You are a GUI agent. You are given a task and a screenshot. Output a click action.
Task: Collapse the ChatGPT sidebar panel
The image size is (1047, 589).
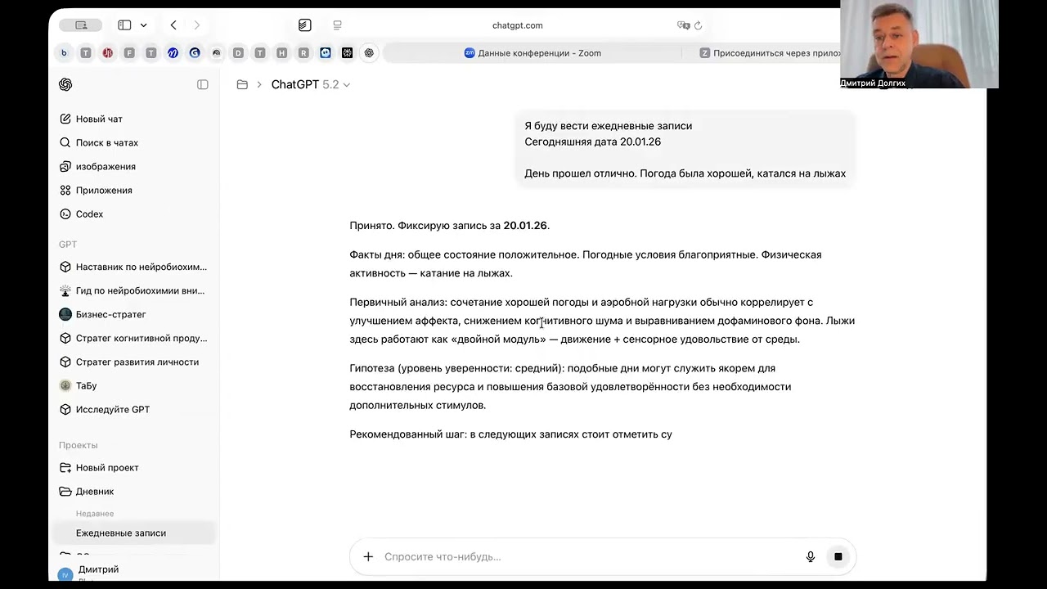(x=203, y=84)
